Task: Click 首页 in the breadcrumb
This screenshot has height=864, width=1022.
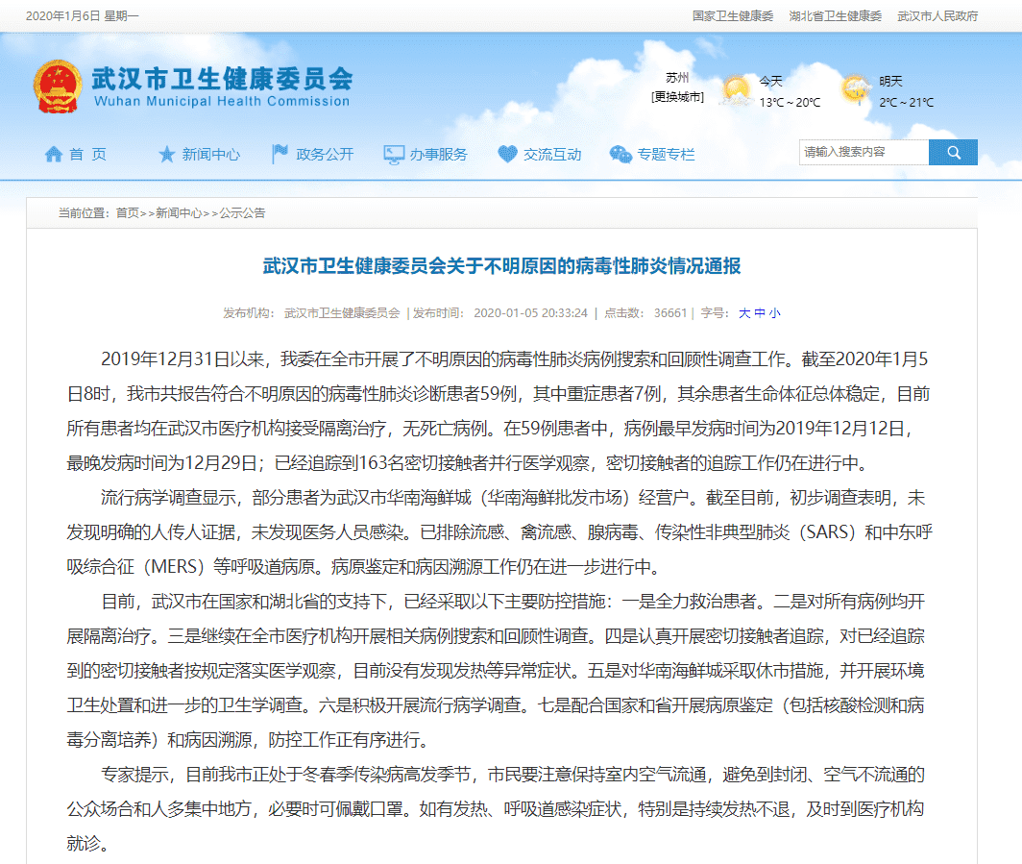Action: 128,213
